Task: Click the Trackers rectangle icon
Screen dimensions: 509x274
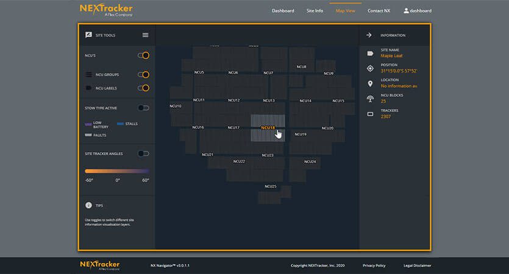Action: point(370,114)
